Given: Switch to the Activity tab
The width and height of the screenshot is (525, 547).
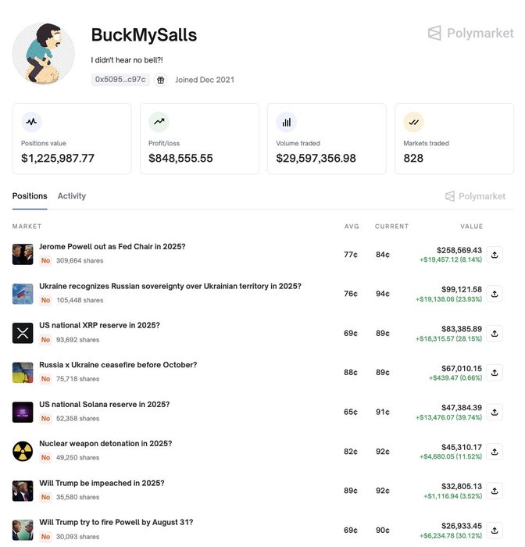Looking at the screenshot, I should tap(72, 196).
